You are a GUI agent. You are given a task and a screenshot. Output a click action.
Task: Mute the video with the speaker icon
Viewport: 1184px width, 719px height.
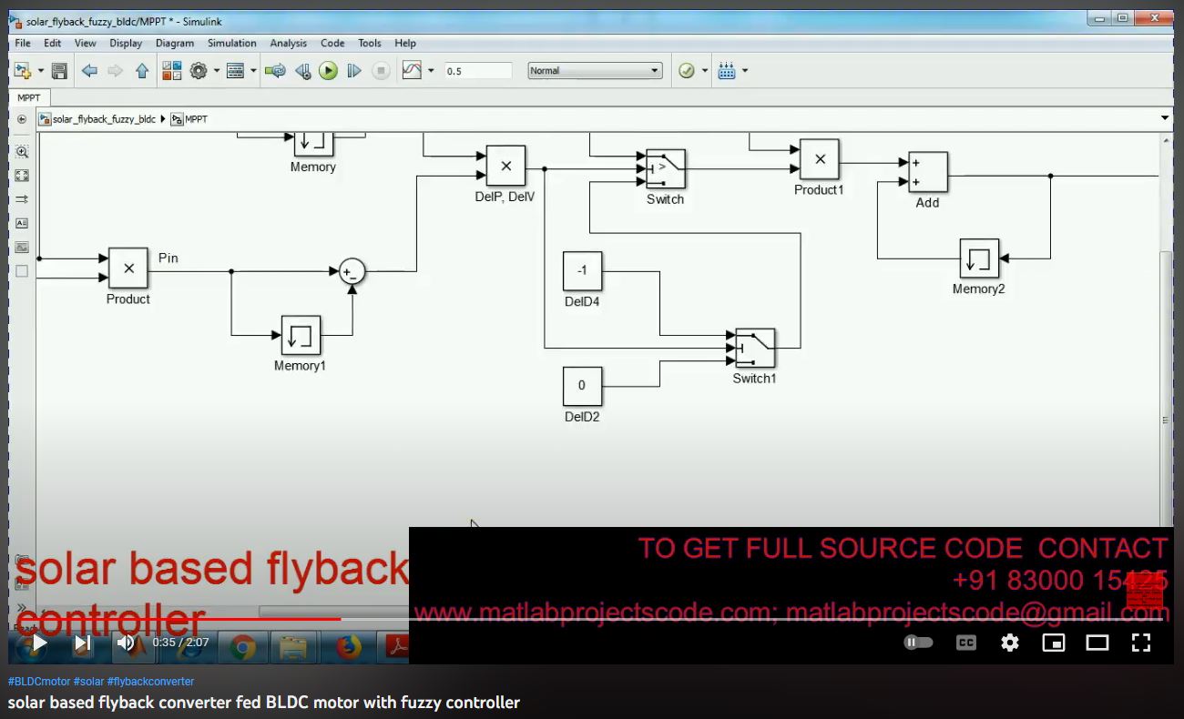[x=126, y=643]
